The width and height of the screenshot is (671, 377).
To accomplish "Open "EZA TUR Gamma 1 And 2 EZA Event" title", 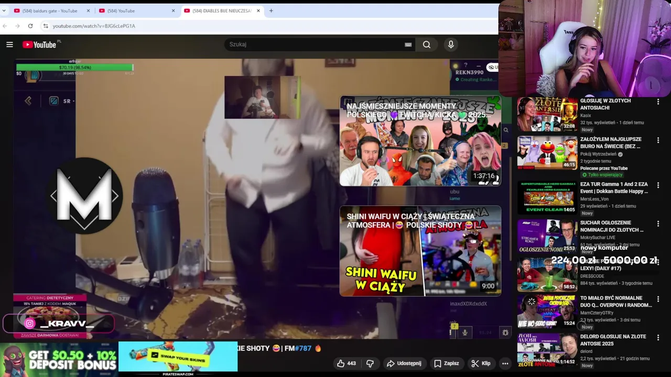I will click(x=614, y=188).
